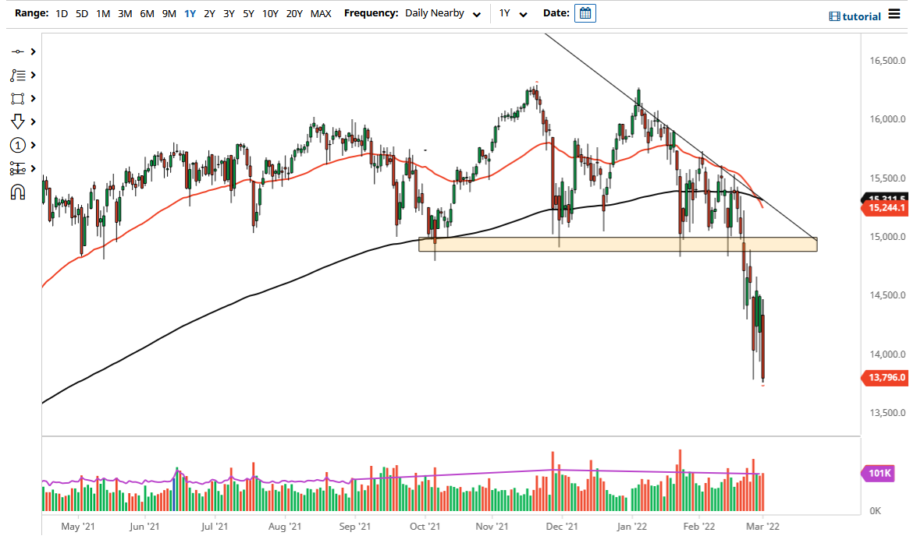This screenshot has height=543, width=917.
Task: Expand the trendline tool options chevron
Action: click(x=31, y=51)
